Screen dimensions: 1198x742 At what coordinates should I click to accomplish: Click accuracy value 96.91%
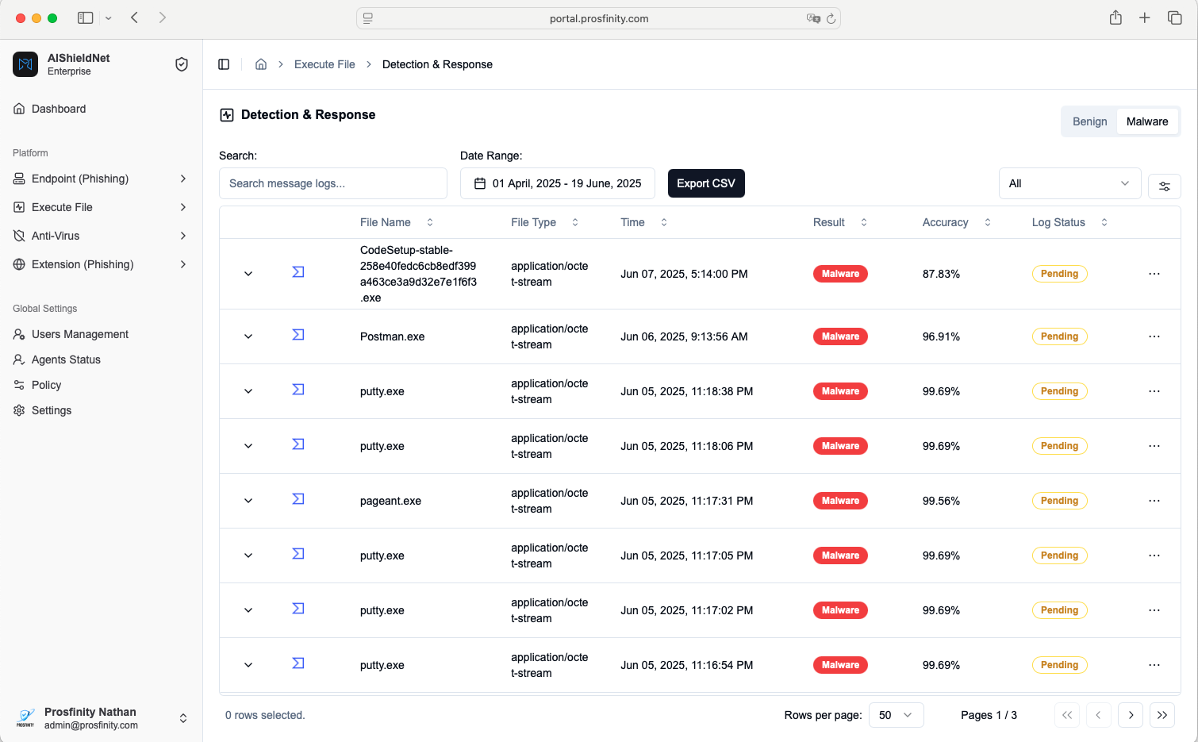pyautogui.click(x=941, y=336)
